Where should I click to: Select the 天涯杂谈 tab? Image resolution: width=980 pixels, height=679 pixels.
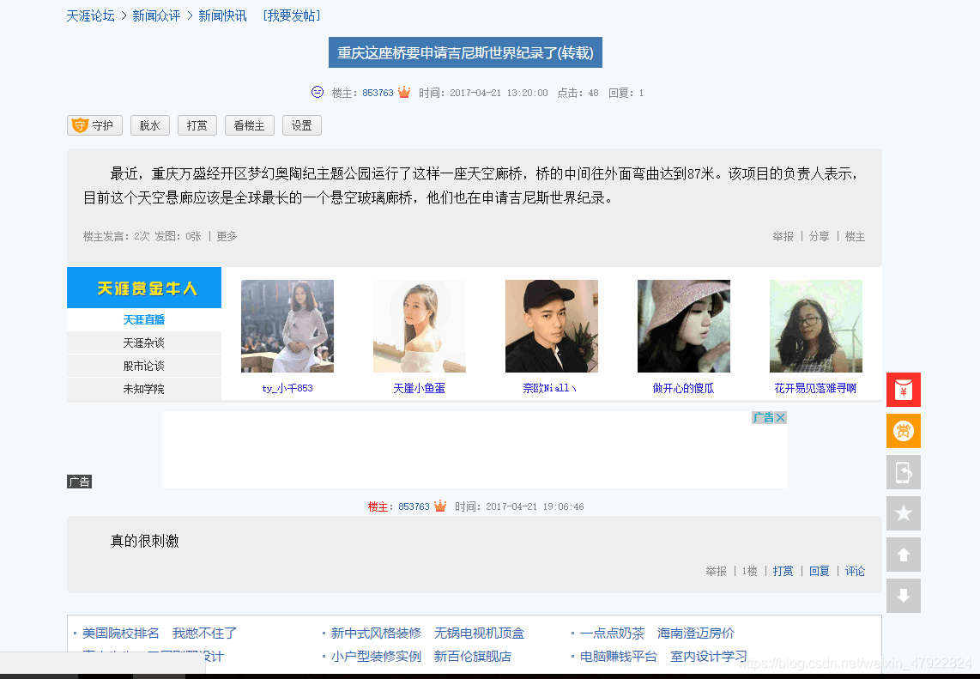coord(144,343)
